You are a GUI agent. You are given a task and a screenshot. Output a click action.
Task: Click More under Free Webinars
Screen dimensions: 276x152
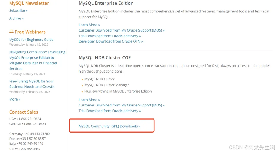point(15,99)
